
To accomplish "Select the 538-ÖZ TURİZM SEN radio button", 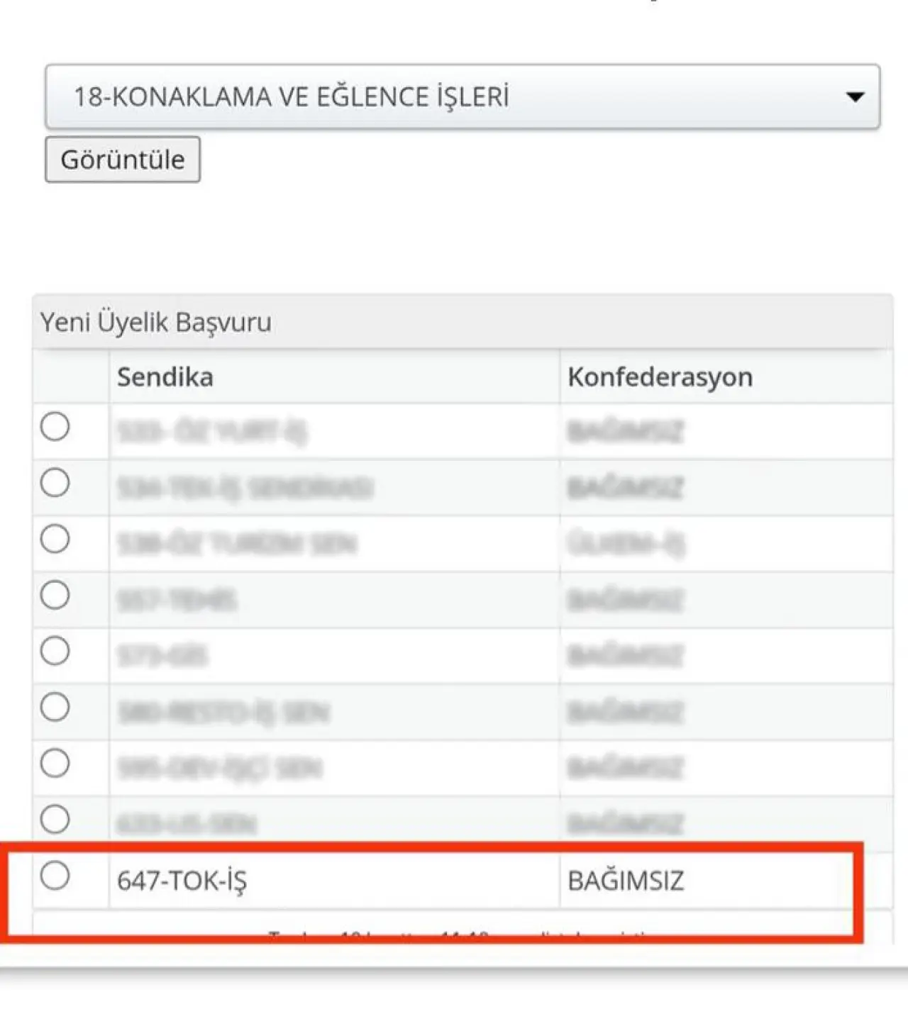I will [55, 539].
